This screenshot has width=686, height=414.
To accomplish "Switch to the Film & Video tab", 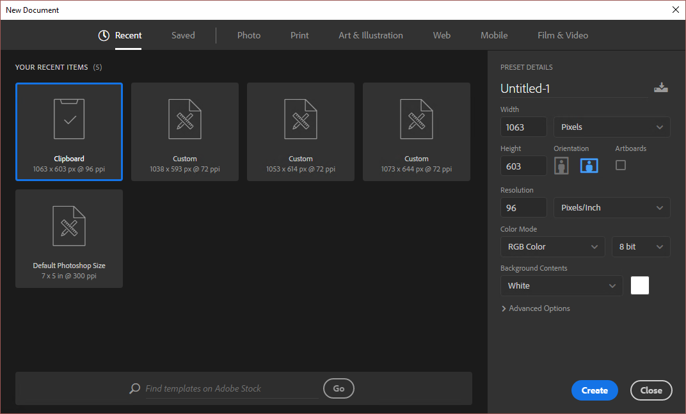I will click(x=562, y=35).
